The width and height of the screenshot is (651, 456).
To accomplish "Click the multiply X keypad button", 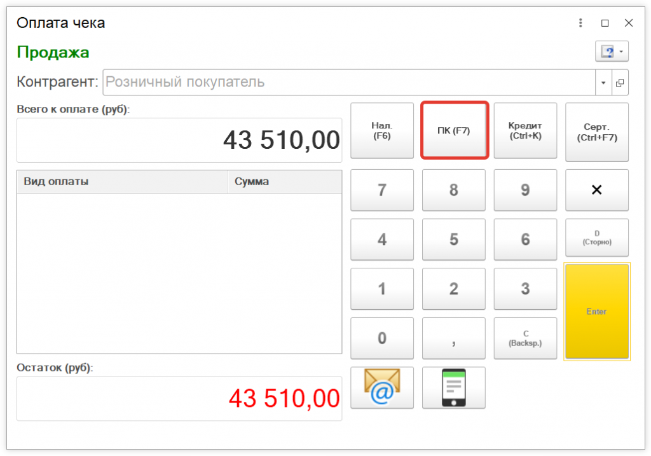I will click(x=596, y=190).
